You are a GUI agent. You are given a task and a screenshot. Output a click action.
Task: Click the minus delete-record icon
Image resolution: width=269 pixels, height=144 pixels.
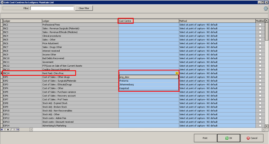(5, 129)
